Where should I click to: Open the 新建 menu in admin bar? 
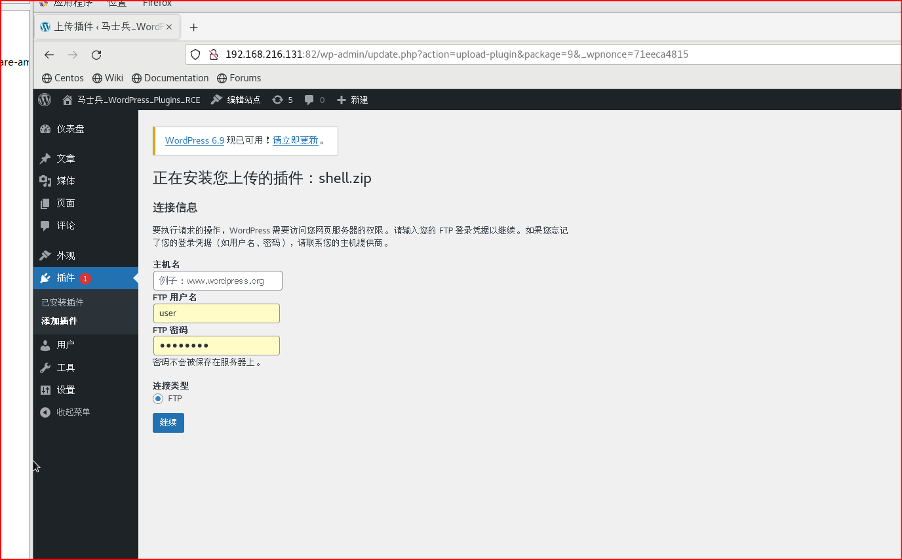[x=353, y=100]
